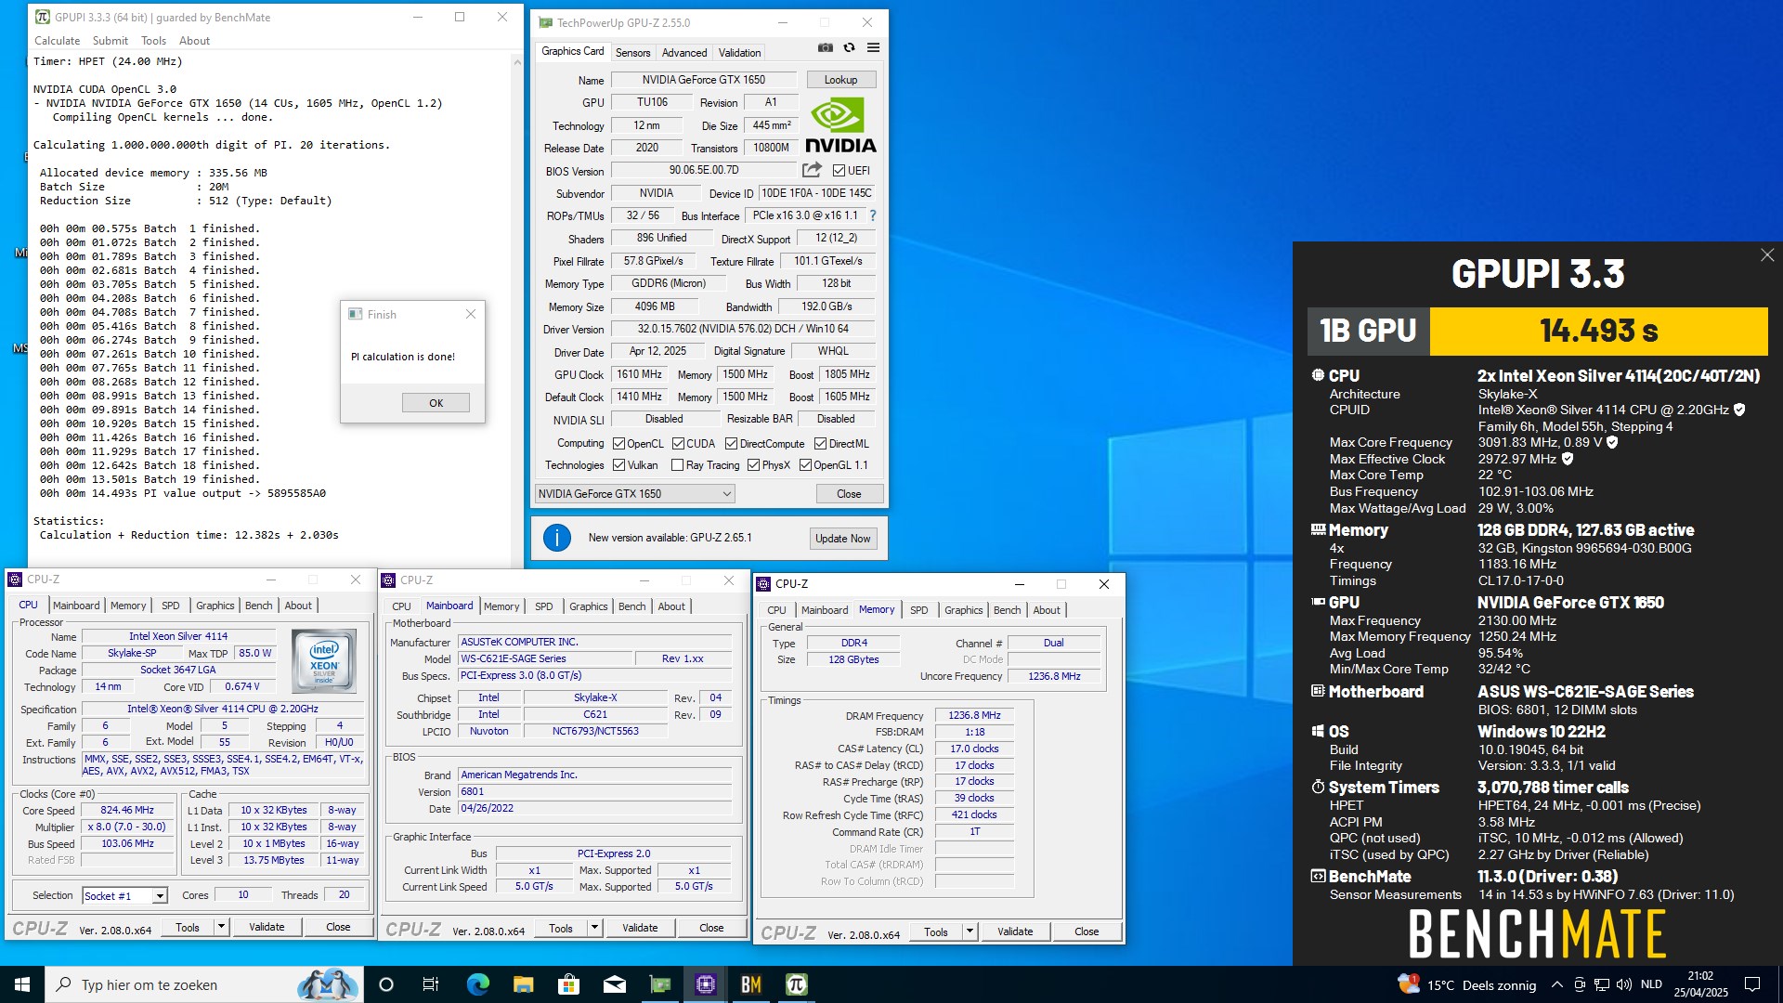Toggle Vulkan checkbox
This screenshot has width=1783, height=1003.
point(618,465)
